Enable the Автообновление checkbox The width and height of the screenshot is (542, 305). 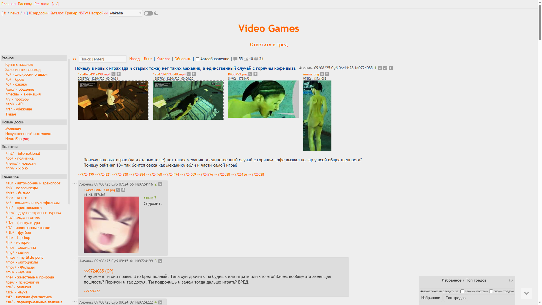198,59
